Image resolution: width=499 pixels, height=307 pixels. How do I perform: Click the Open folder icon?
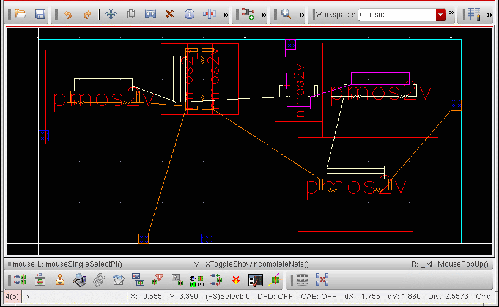pos(20,14)
